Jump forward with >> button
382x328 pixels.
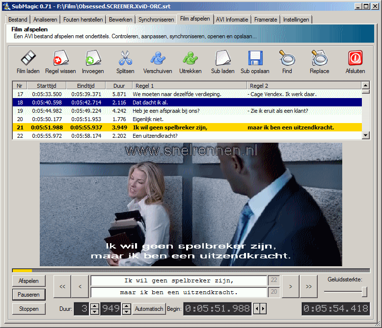point(309,286)
